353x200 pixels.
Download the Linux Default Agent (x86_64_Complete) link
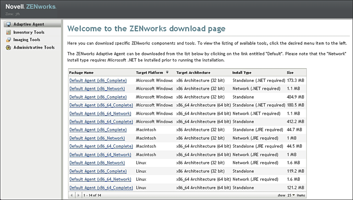[101, 188]
